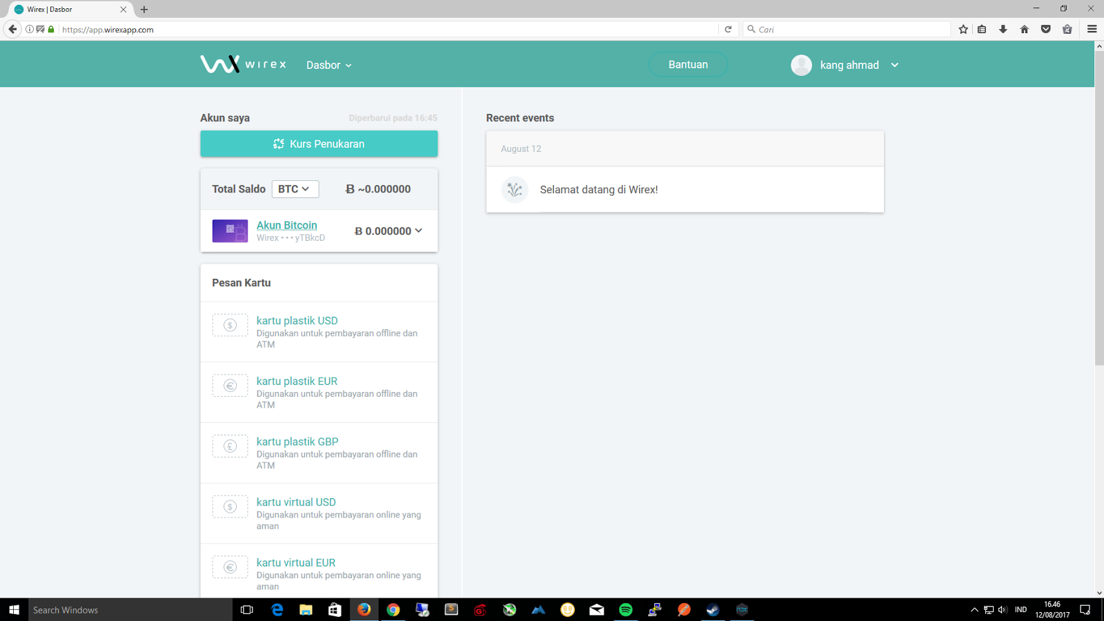1104x621 pixels.
Task: Click the 'Selamat datang di Wirex!' event text
Action: (x=599, y=190)
